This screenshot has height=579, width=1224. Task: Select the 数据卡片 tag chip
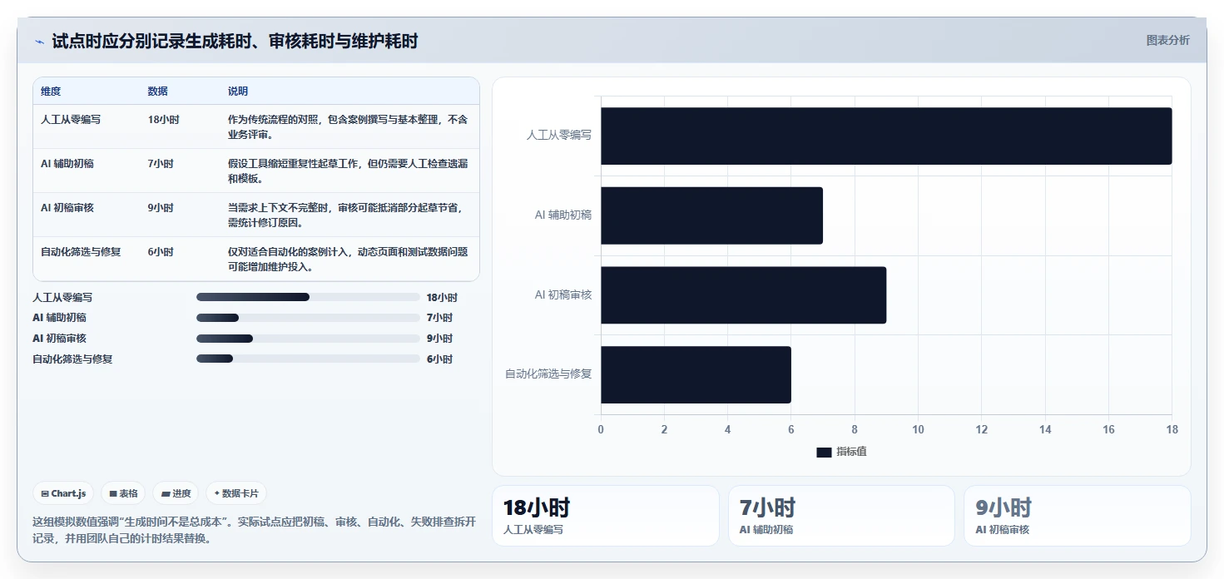tap(236, 493)
